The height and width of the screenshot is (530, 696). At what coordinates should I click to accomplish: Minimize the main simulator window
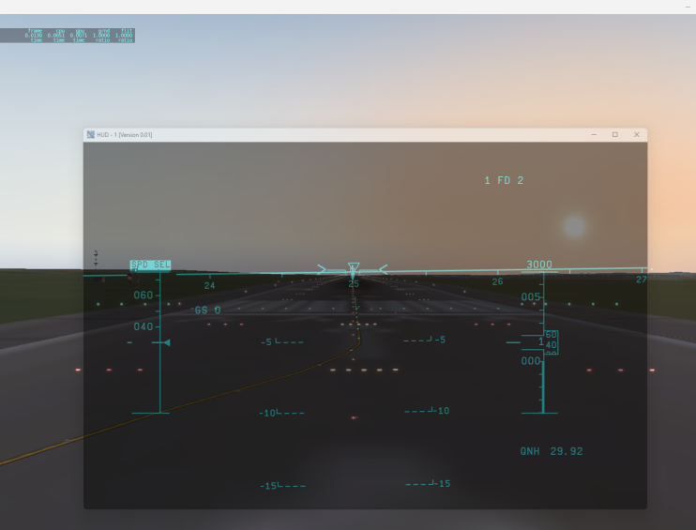click(688, 7)
